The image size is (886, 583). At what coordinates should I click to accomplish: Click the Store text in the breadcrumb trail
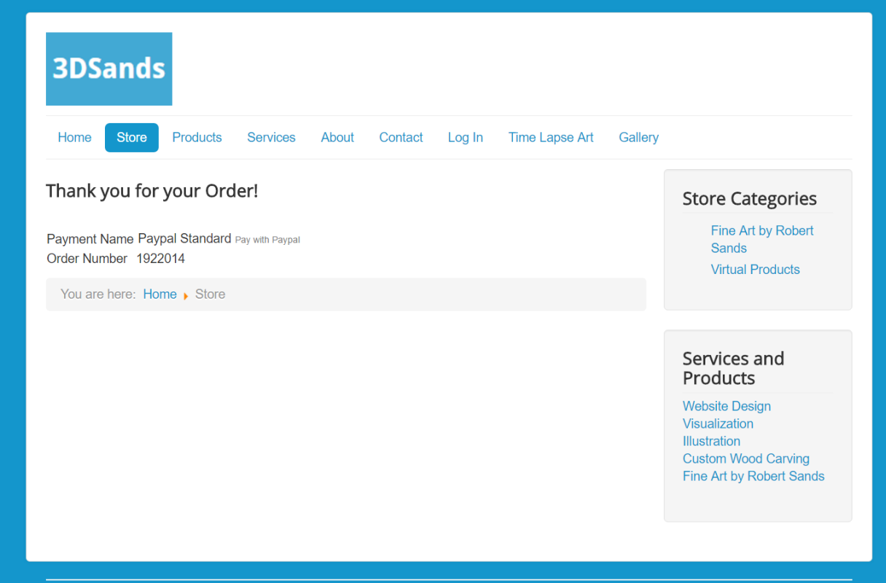point(210,294)
